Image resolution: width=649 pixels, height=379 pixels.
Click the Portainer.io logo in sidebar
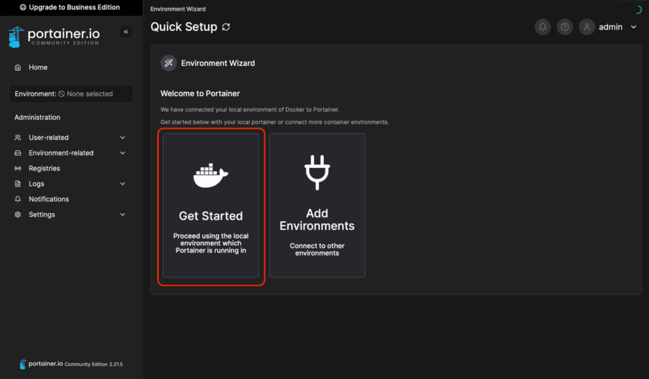55,36
